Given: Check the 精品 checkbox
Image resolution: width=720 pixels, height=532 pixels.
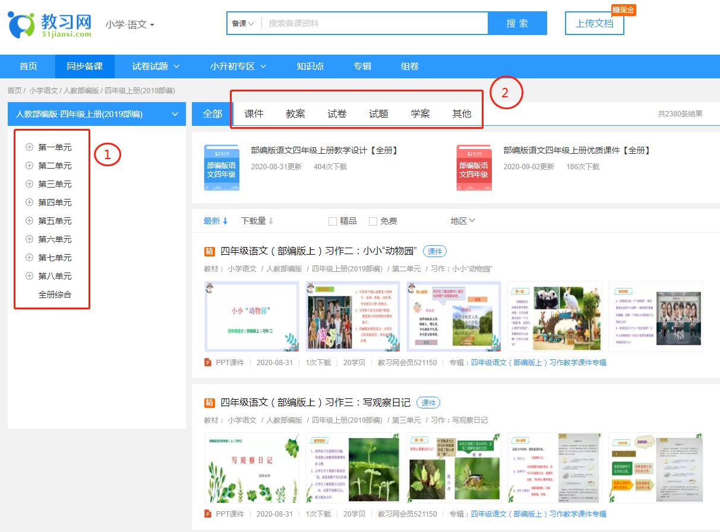Looking at the screenshot, I should tap(333, 220).
